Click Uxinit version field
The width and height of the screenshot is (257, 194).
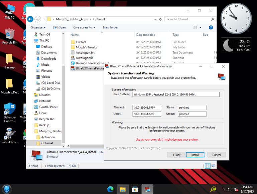pyautogui.click(x=147, y=114)
